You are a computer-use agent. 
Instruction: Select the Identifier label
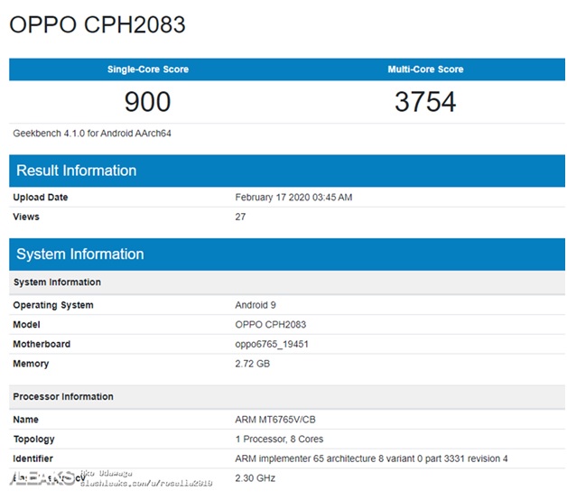click(33, 458)
